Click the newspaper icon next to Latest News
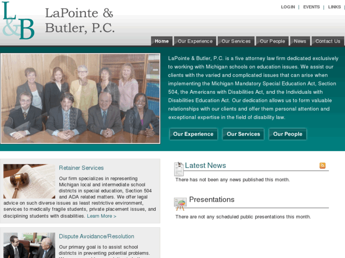The height and width of the screenshot is (258, 345). pyautogui.click(x=179, y=169)
